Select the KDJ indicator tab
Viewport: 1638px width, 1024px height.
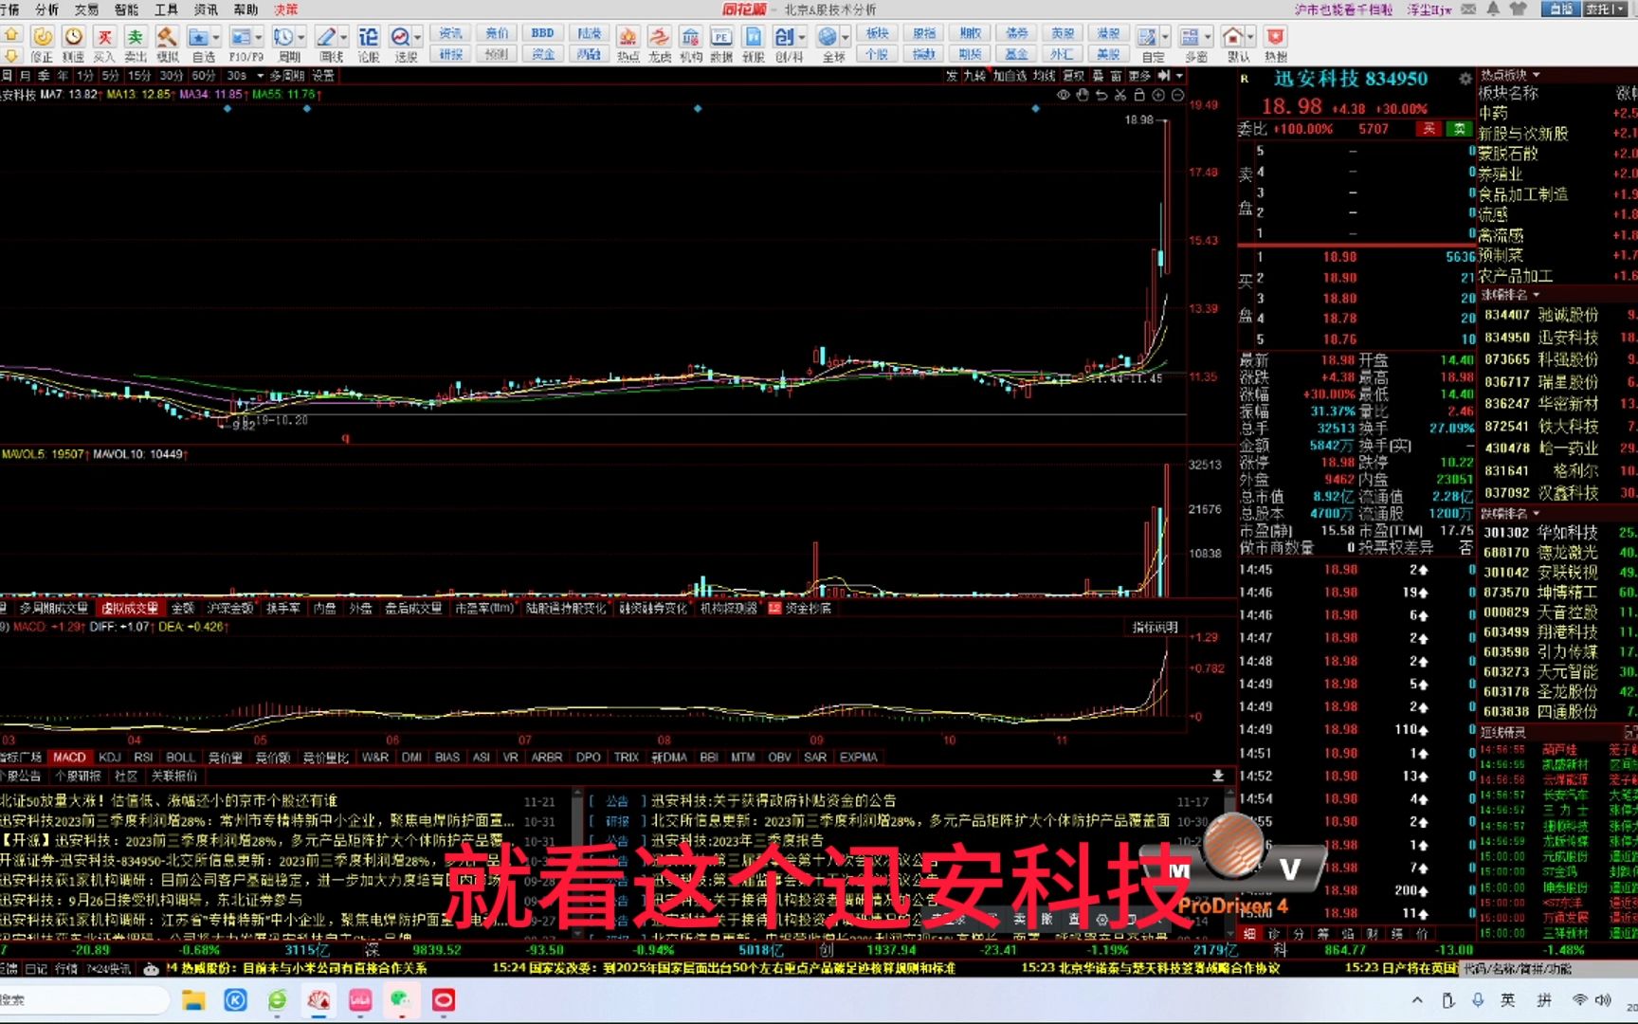(x=110, y=757)
